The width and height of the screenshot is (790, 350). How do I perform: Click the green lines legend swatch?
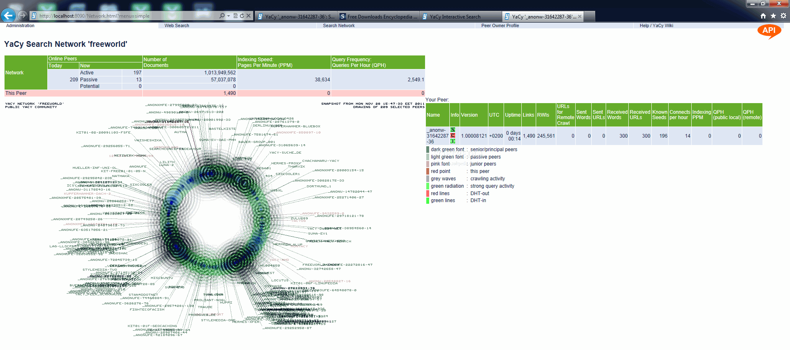point(428,200)
